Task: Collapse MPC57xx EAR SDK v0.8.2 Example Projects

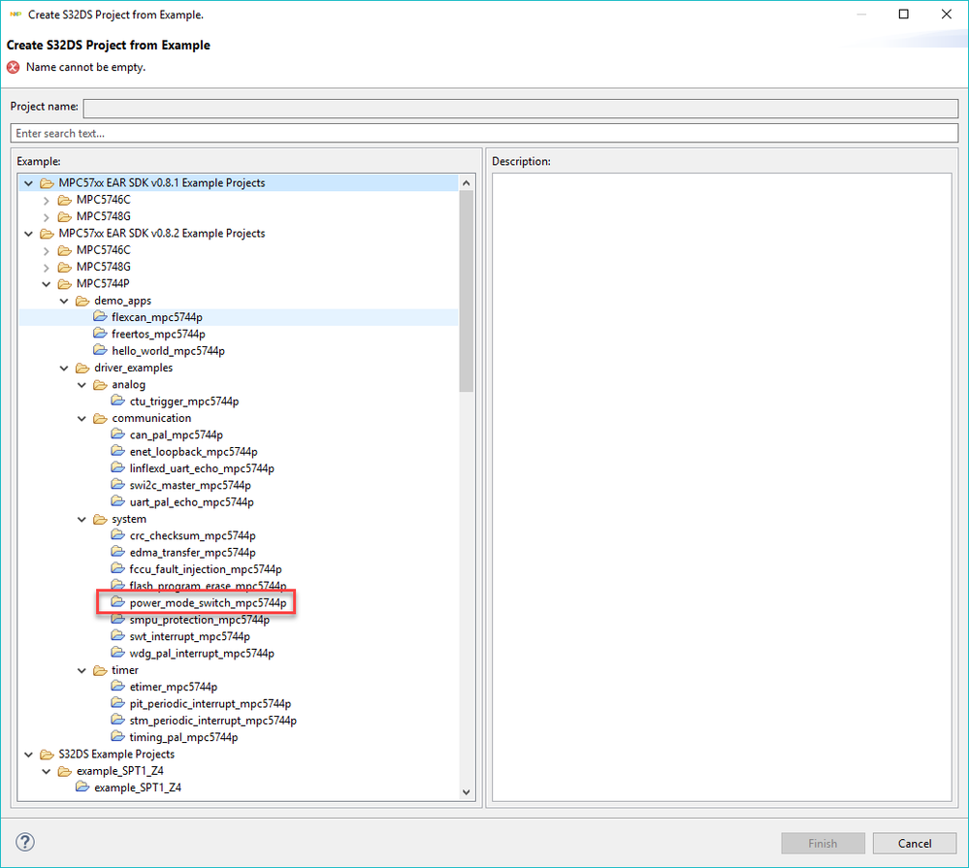Action: pos(28,234)
